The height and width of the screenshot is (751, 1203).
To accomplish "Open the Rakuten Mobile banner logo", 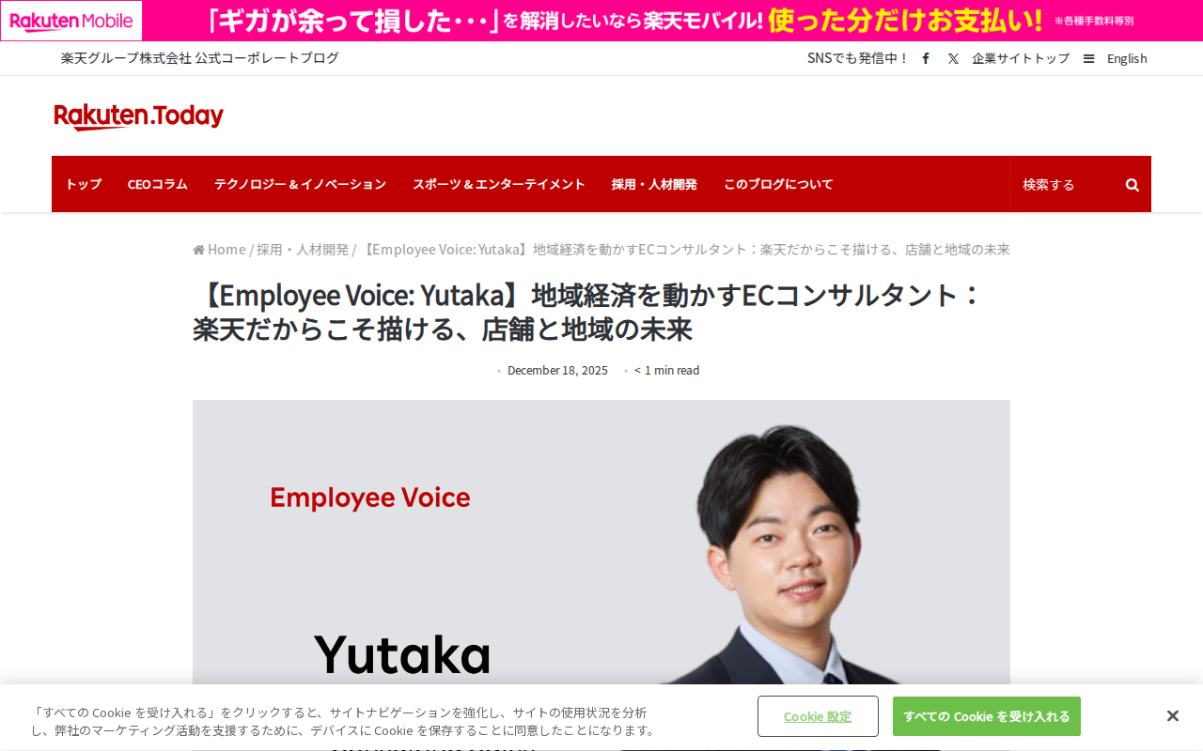I will coord(71,21).
